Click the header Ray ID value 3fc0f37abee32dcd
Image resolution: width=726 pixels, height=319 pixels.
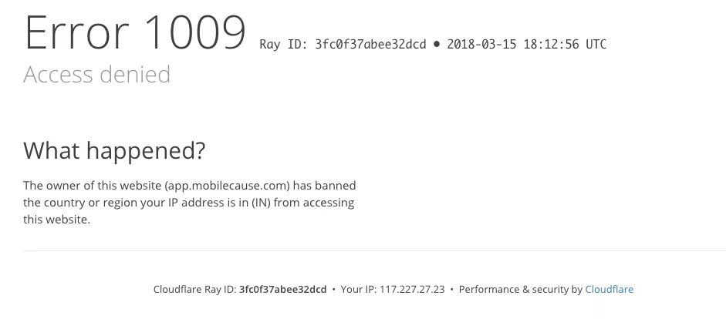point(370,45)
